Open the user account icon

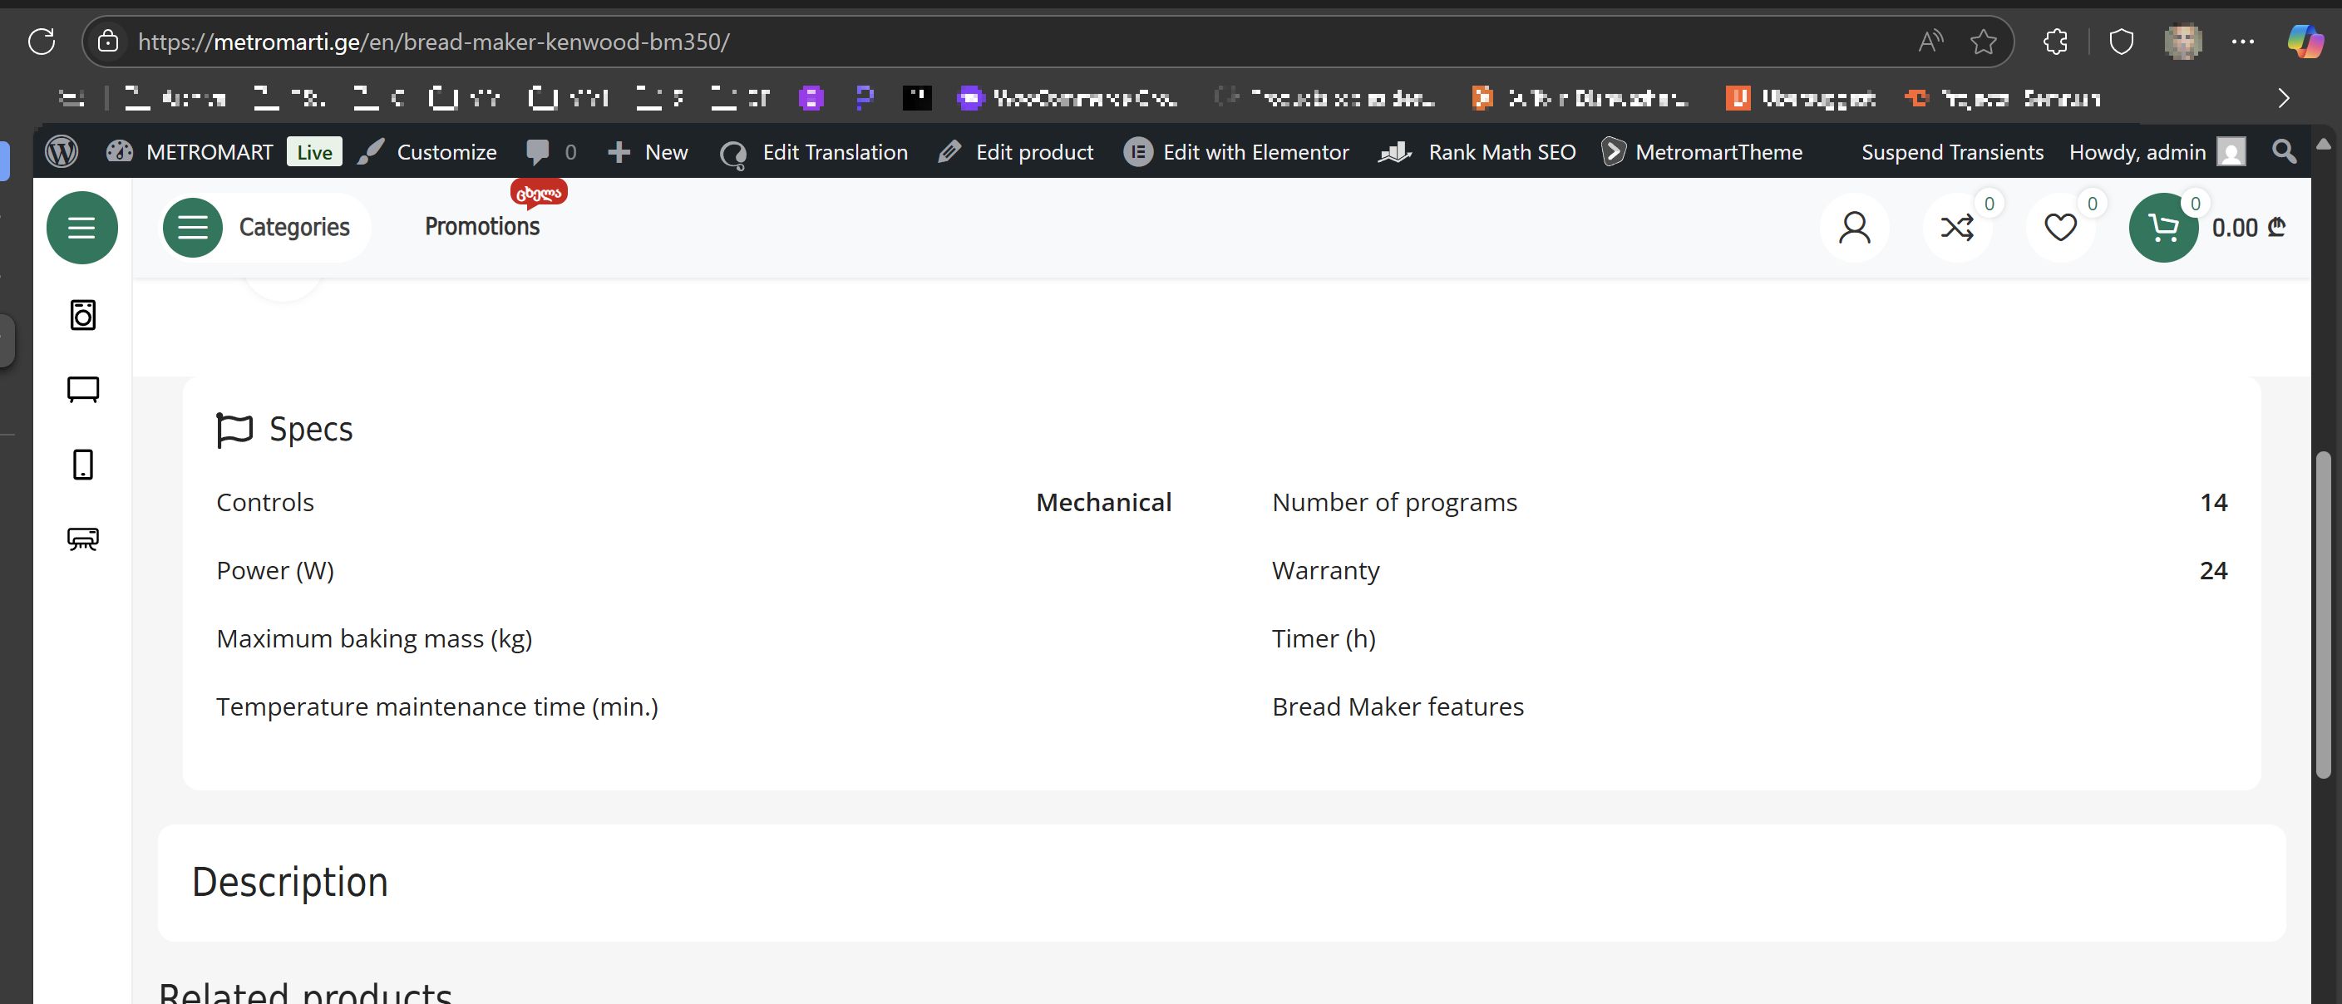tap(1854, 227)
